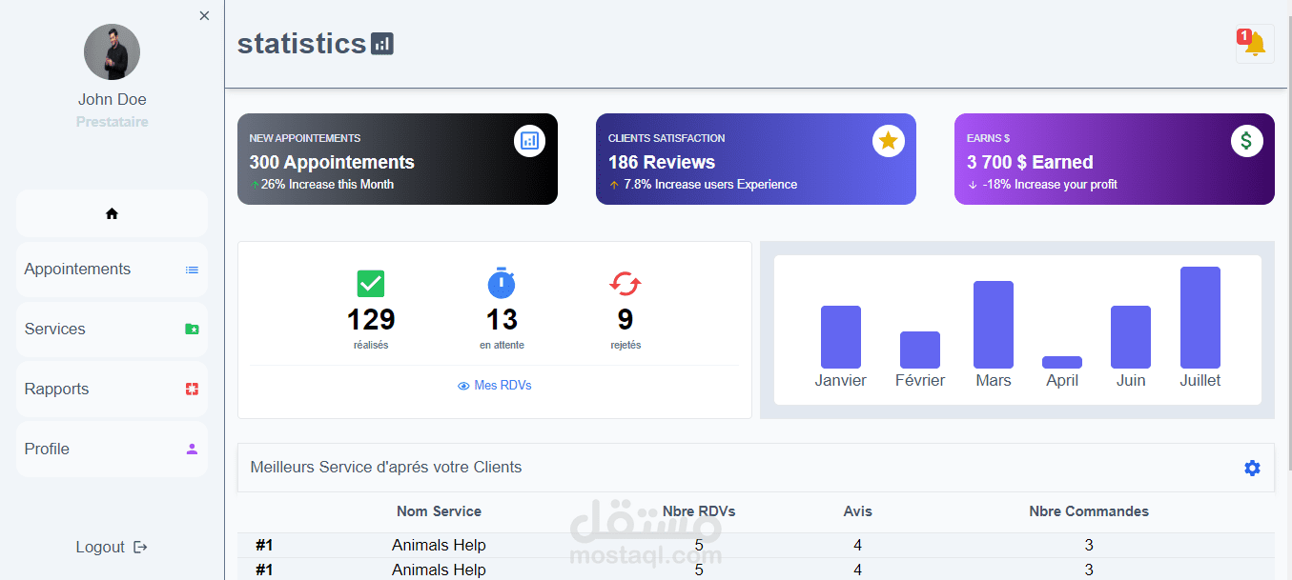Click the purple person icon beside Profile
Viewport: 1292px width, 580px height.
point(192,450)
